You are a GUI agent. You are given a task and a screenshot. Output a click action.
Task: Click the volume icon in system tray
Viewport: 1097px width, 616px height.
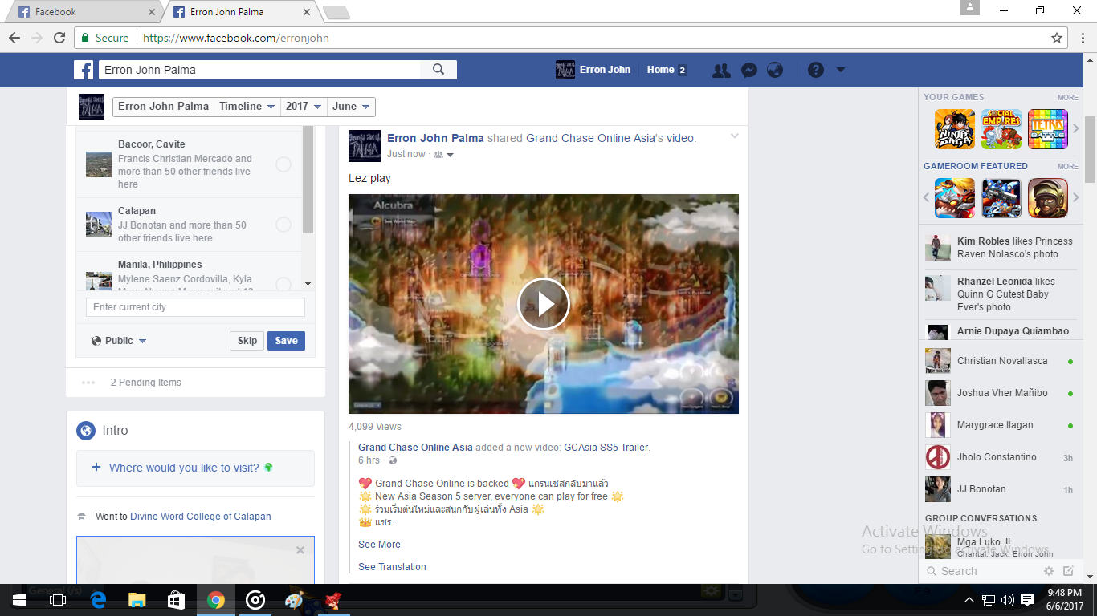coord(1007,600)
